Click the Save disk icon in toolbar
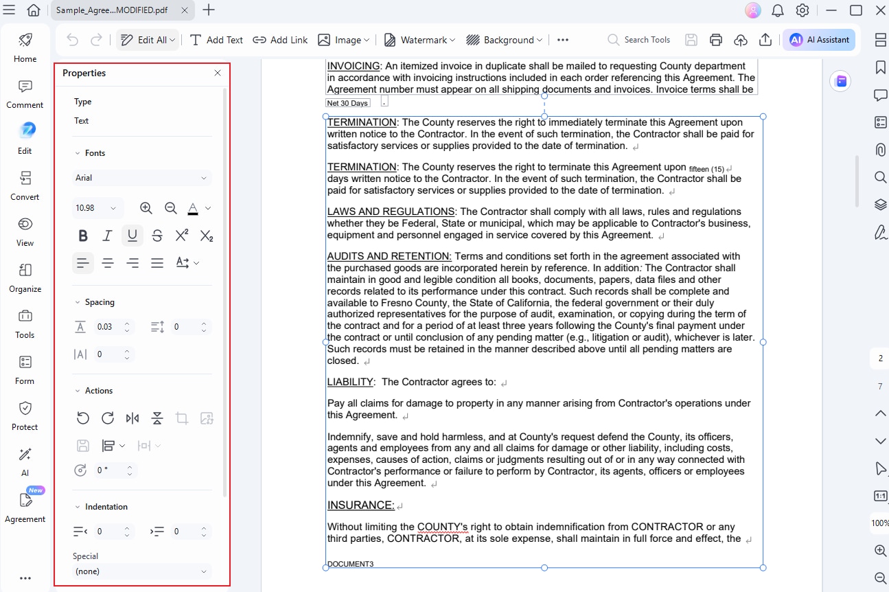This screenshot has width=889, height=592. tap(691, 40)
